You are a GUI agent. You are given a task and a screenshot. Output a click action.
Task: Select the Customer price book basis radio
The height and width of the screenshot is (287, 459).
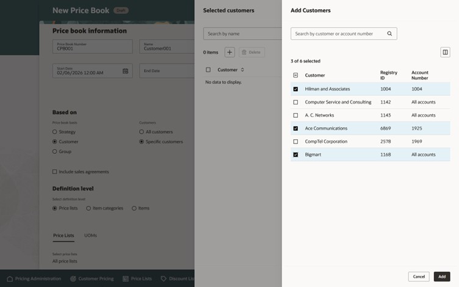(54, 142)
